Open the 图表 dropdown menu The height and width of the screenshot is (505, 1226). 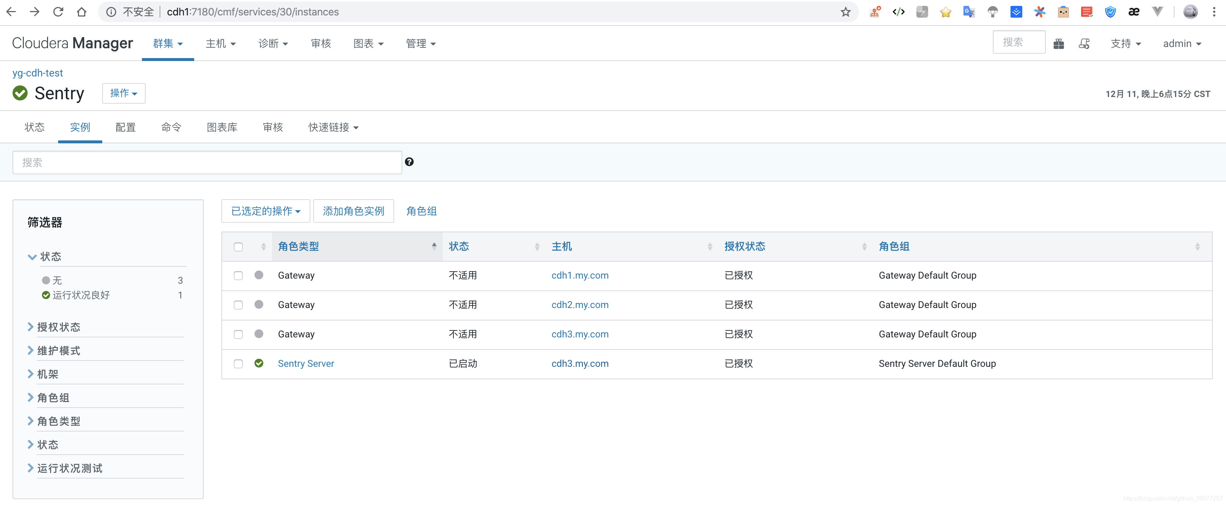pos(368,44)
